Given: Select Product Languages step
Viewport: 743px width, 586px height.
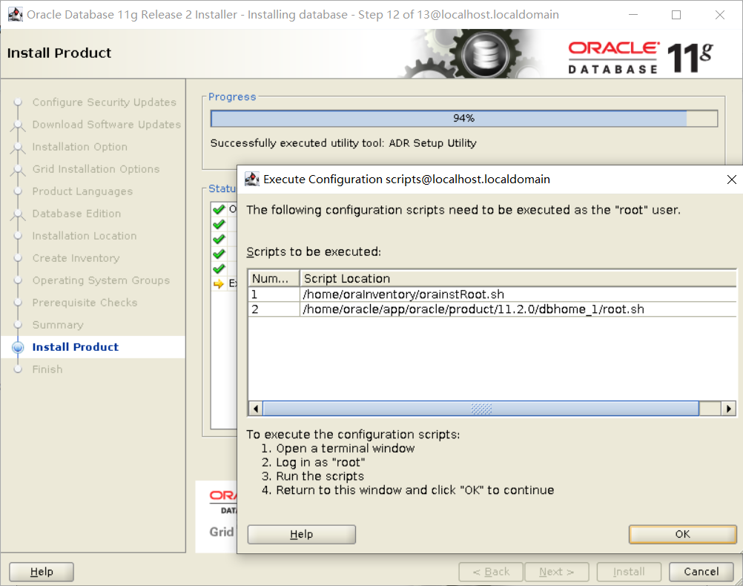Looking at the screenshot, I should coord(82,191).
